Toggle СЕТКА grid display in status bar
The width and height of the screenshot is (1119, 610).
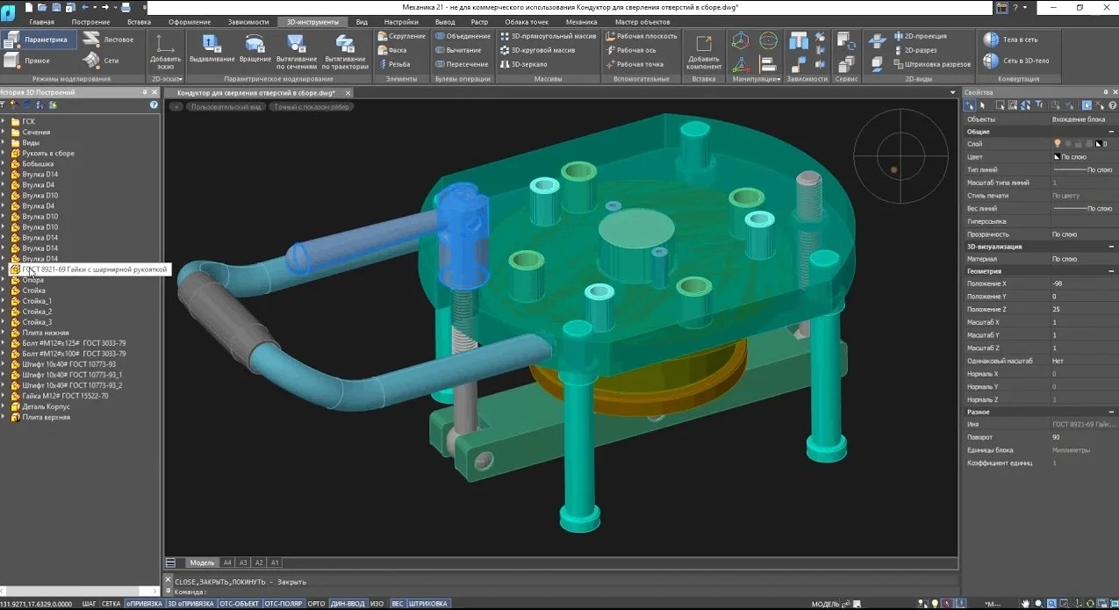pyautogui.click(x=111, y=604)
